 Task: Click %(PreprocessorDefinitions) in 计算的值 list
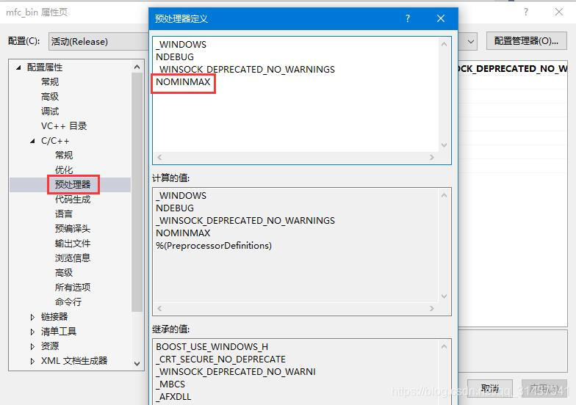pos(214,245)
